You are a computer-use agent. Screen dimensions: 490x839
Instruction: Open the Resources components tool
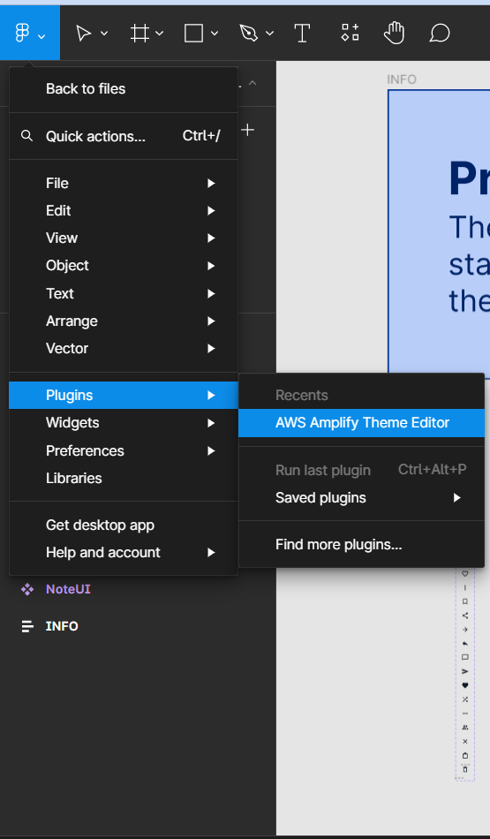[350, 33]
